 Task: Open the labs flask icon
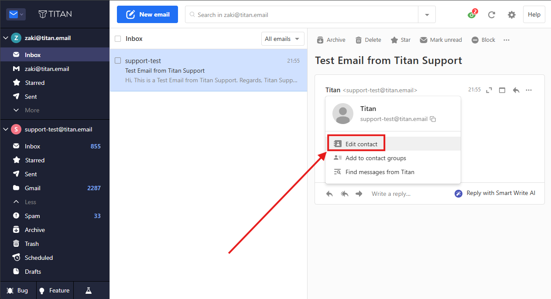[89, 290]
